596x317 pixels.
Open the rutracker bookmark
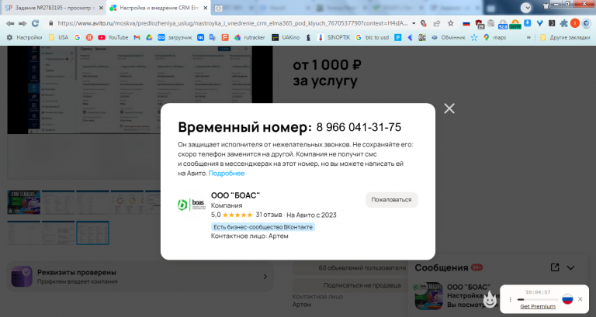point(249,37)
